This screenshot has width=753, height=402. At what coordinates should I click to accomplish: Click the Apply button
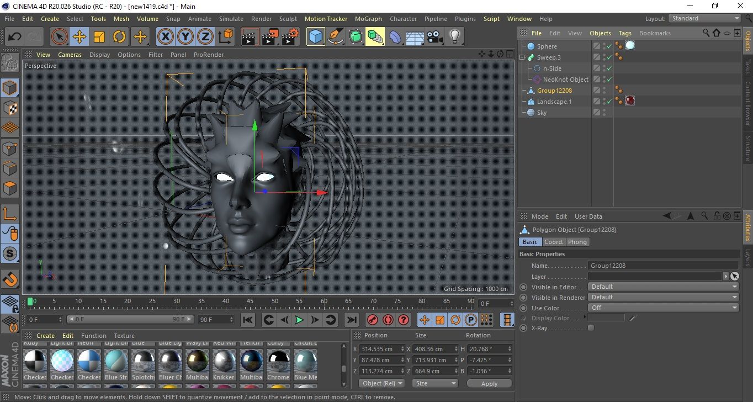point(489,383)
